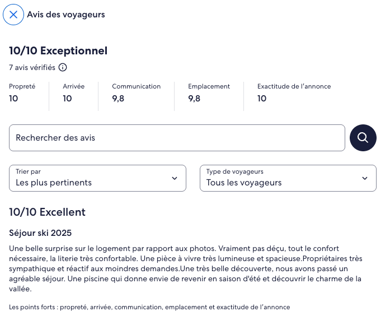Expand the Type de voyageurs dropdown
390x316 pixels.
(288, 178)
